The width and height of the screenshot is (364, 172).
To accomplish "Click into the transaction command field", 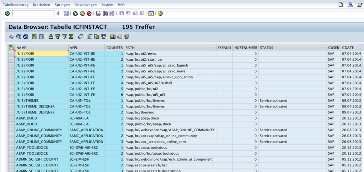I will click(33, 13).
